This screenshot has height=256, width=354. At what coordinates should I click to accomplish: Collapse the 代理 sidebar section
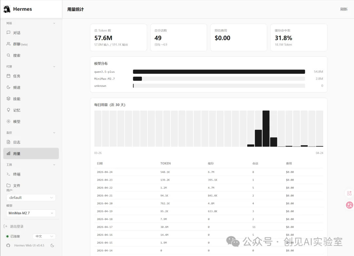pos(54,67)
